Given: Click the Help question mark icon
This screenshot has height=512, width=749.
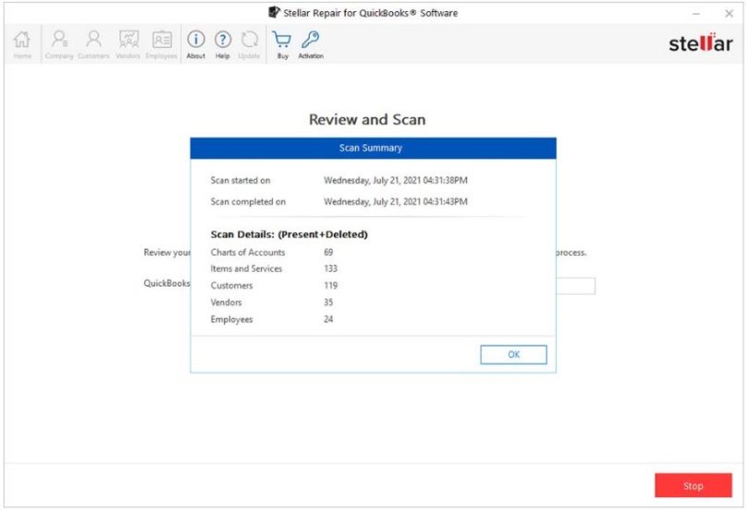Looking at the screenshot, I should pyautogui.click(x=223, y=44).
